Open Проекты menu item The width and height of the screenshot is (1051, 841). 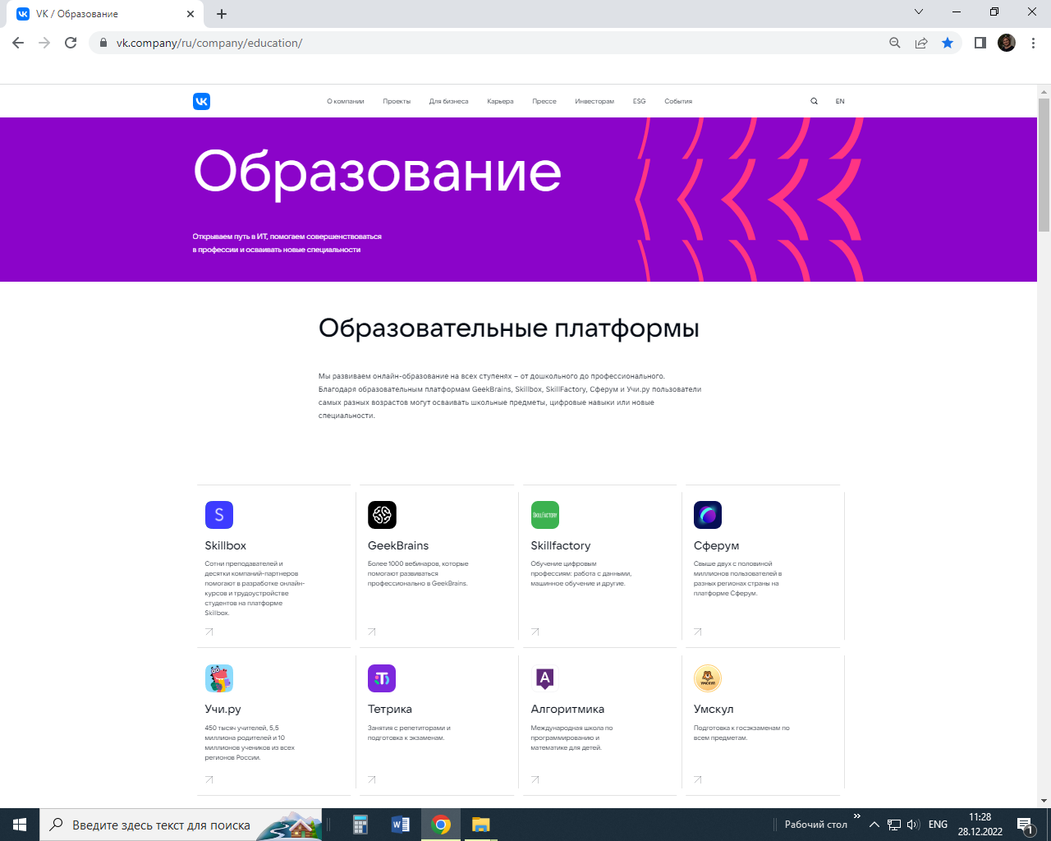coord(397,101)
